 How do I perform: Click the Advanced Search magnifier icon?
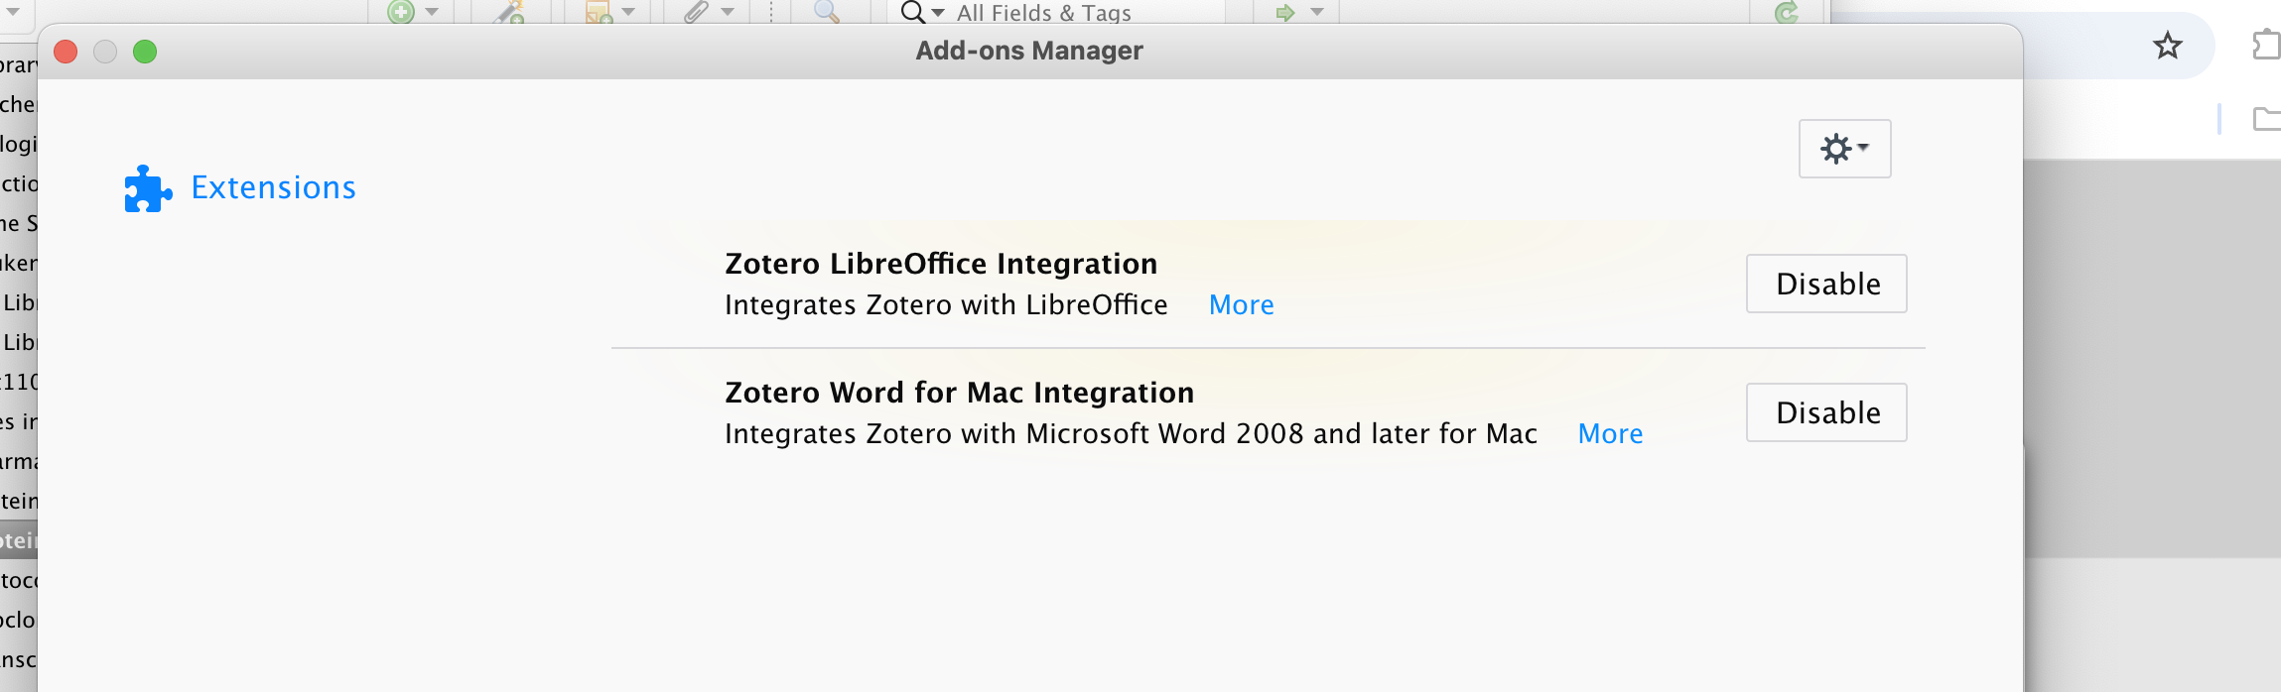pos(826,12)
